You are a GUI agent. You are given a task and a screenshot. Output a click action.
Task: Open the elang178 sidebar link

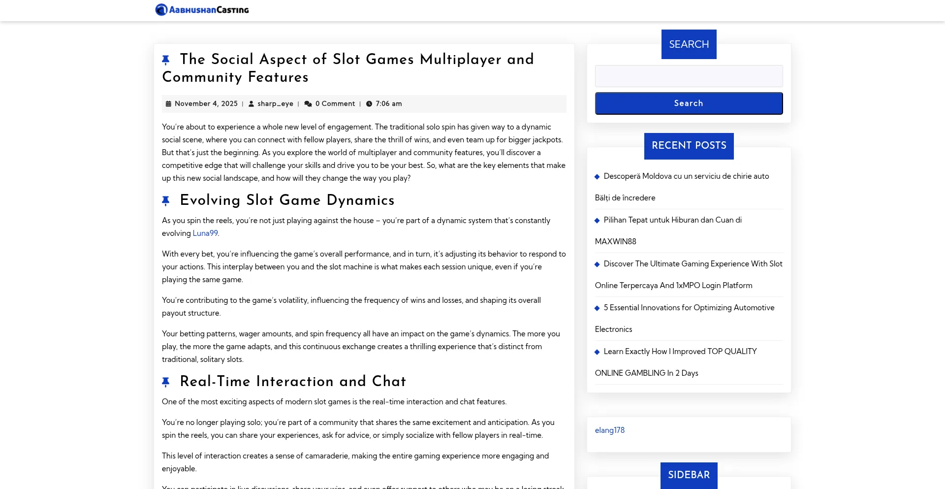(x=609, y=430)
